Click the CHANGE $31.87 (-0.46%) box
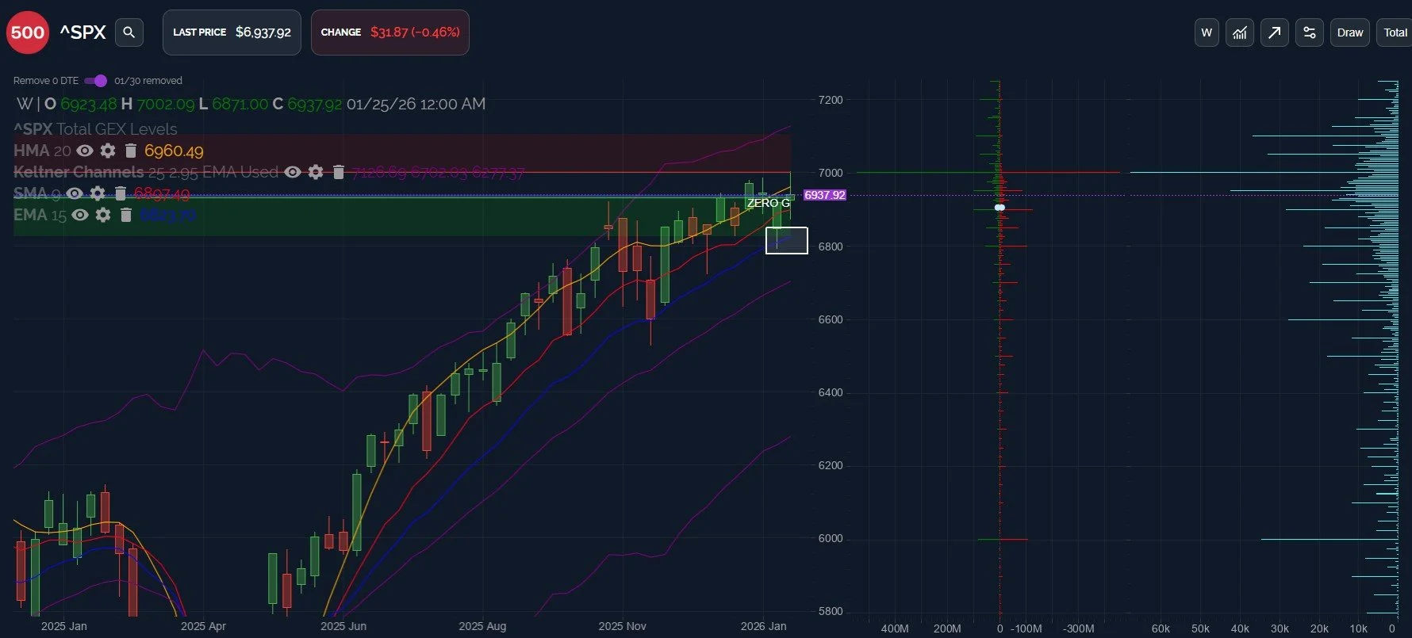Viewport: 1412px width, 638px height. point(389,32)
